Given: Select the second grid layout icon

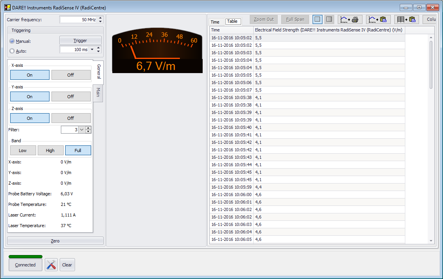Looking at the screenshot, I should 330,19.
